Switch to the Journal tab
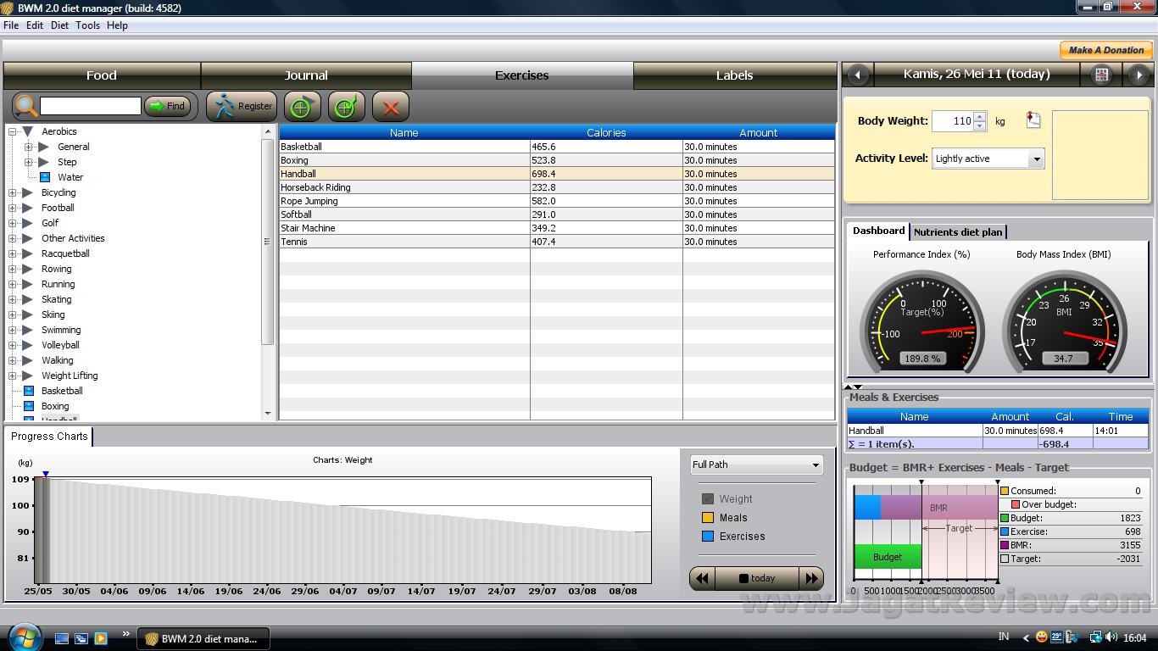Viewport: 1158px width, 651px height. pos(306,75)
